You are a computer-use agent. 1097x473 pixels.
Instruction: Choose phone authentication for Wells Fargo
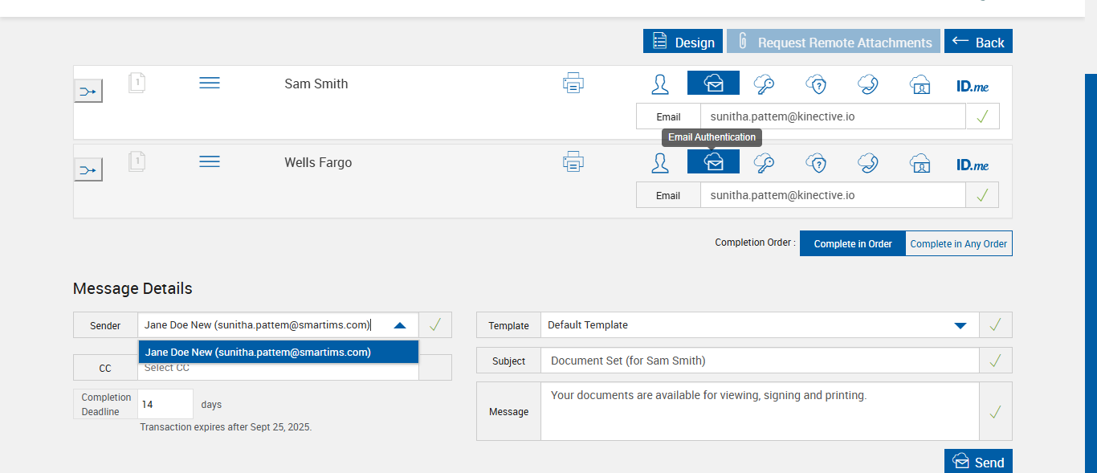(867, 163)
